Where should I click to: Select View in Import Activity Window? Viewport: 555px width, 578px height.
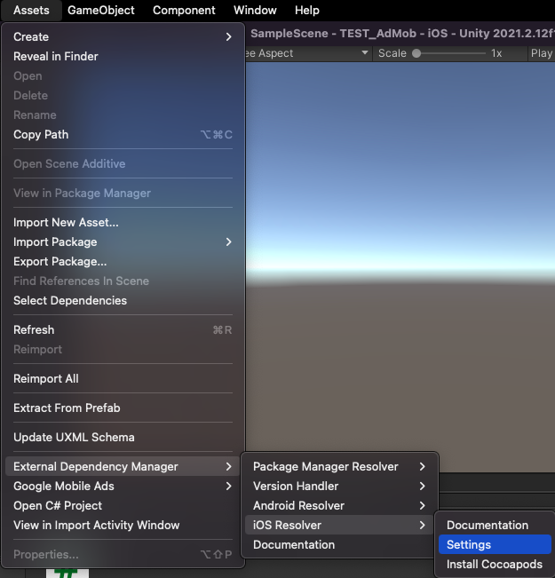coord(123,525)
